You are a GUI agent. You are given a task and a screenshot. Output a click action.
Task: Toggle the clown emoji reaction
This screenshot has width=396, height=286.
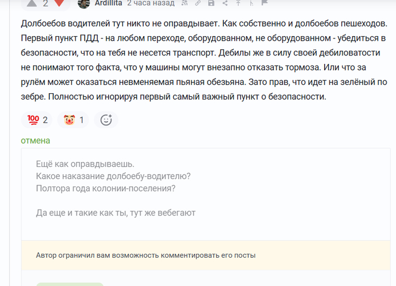pyautogui.click(x=73, y=120)
